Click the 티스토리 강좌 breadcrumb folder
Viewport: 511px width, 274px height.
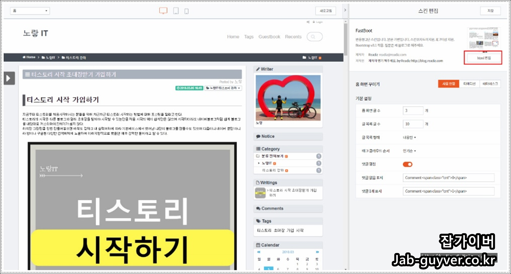74,58
